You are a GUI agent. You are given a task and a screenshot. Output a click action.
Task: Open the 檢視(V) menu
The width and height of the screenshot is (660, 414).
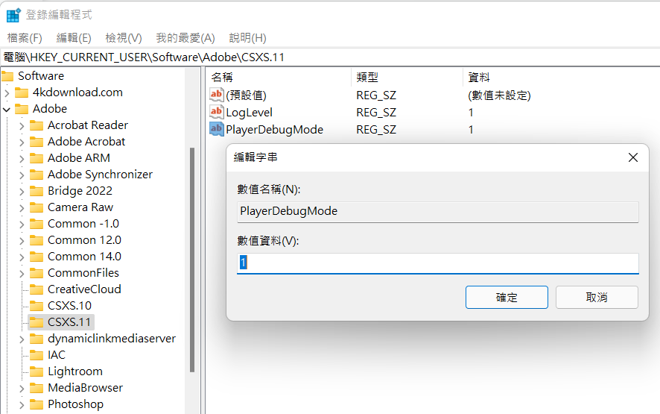click(x=124, y=38)
